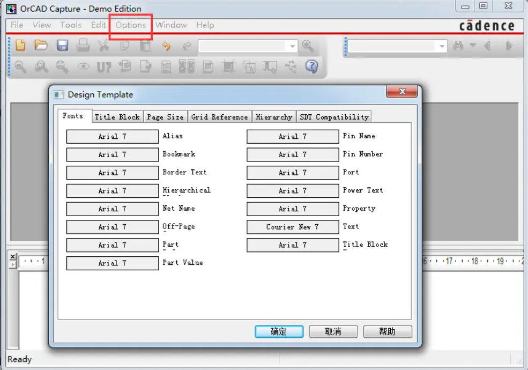Click the U? Annotate icon
528x370 pixels.
pyautogui.click(x=104, y=67)
